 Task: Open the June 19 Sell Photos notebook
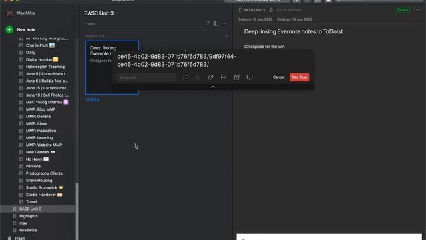[x=47, y=95]
